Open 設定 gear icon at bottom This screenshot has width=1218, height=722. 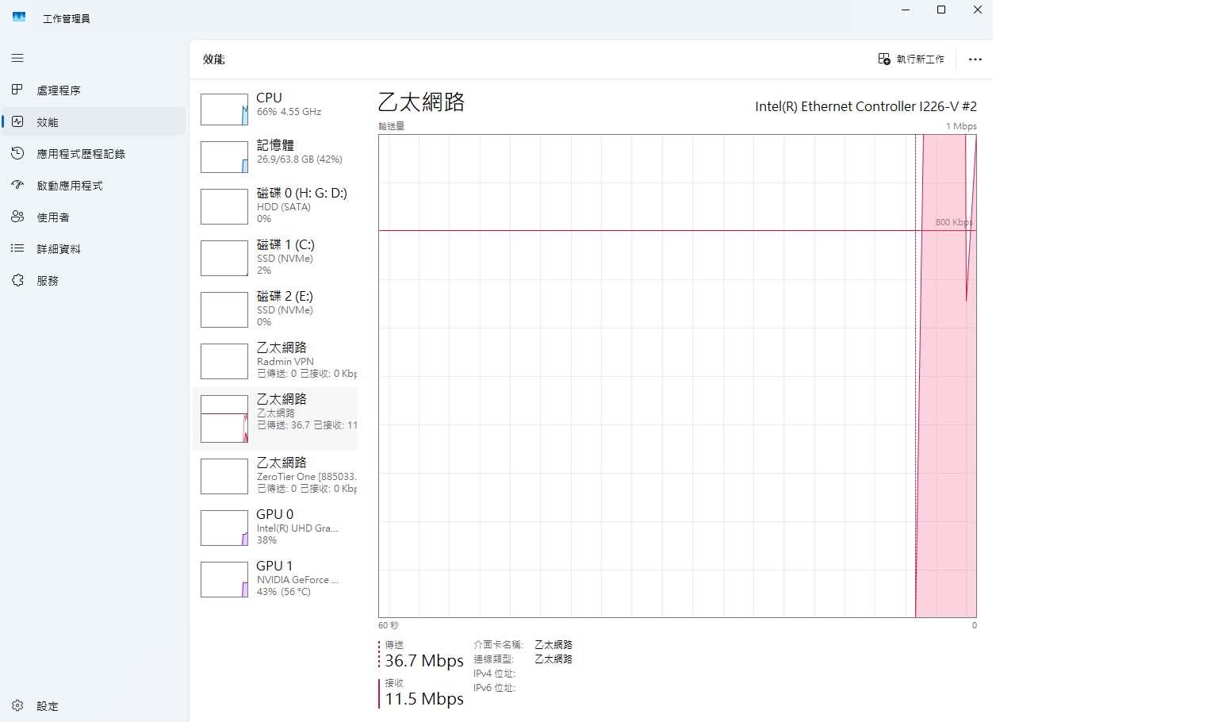click(17, 705)
